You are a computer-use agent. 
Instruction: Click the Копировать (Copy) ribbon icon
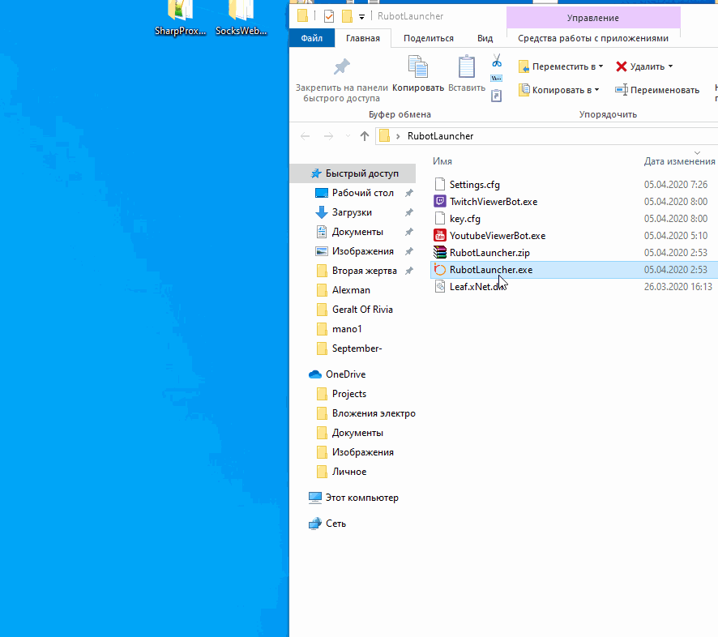click(418, 68)
